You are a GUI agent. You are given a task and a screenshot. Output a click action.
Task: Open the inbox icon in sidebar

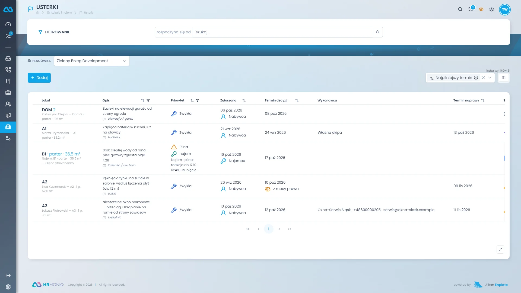[x=8, y=59]
